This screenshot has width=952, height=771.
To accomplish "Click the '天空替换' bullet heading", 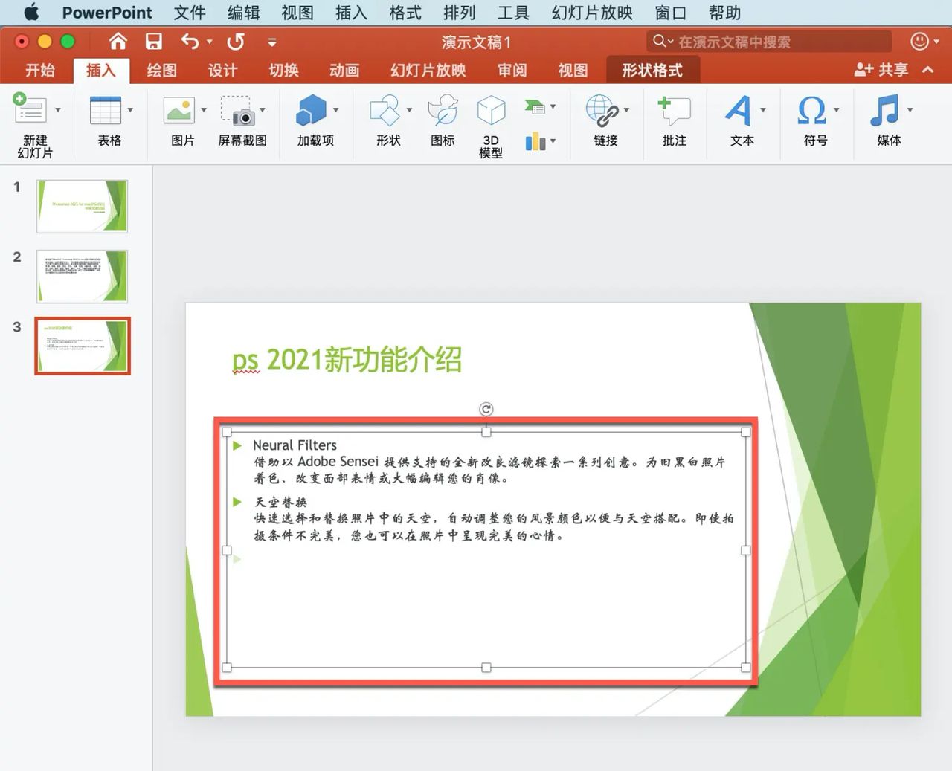I will pyautogui.click(x=280, y=502).
